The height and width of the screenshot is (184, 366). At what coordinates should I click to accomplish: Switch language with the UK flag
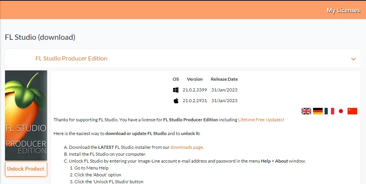[306, 111]
